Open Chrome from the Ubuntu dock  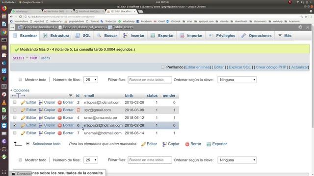(x=4, y=32)
